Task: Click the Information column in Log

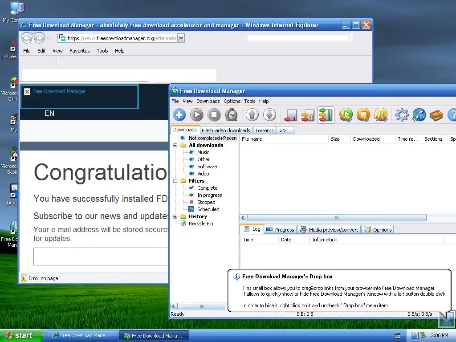Action: [x=376, y=240]
